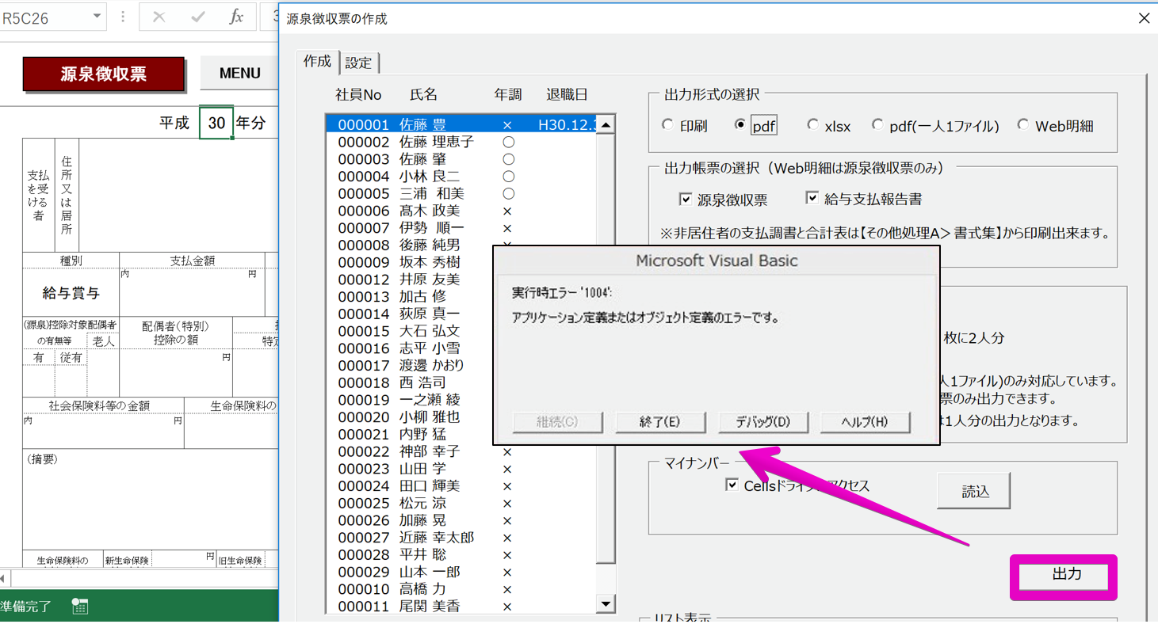The height and width of the screenshot is (624, 1158).
Task: Select the 作成 tab
Action: point(317,61)
